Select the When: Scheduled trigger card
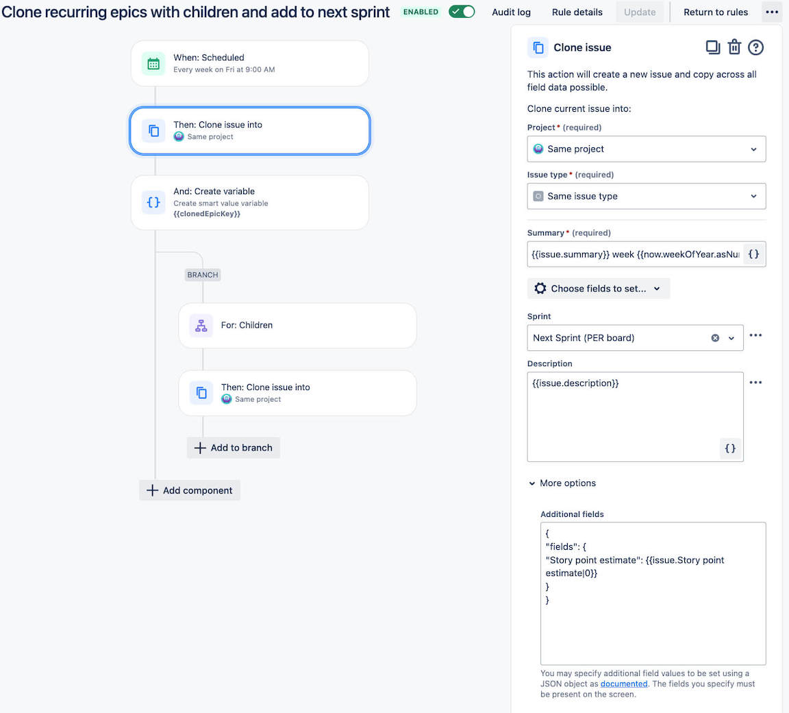 tap(249, 64)
